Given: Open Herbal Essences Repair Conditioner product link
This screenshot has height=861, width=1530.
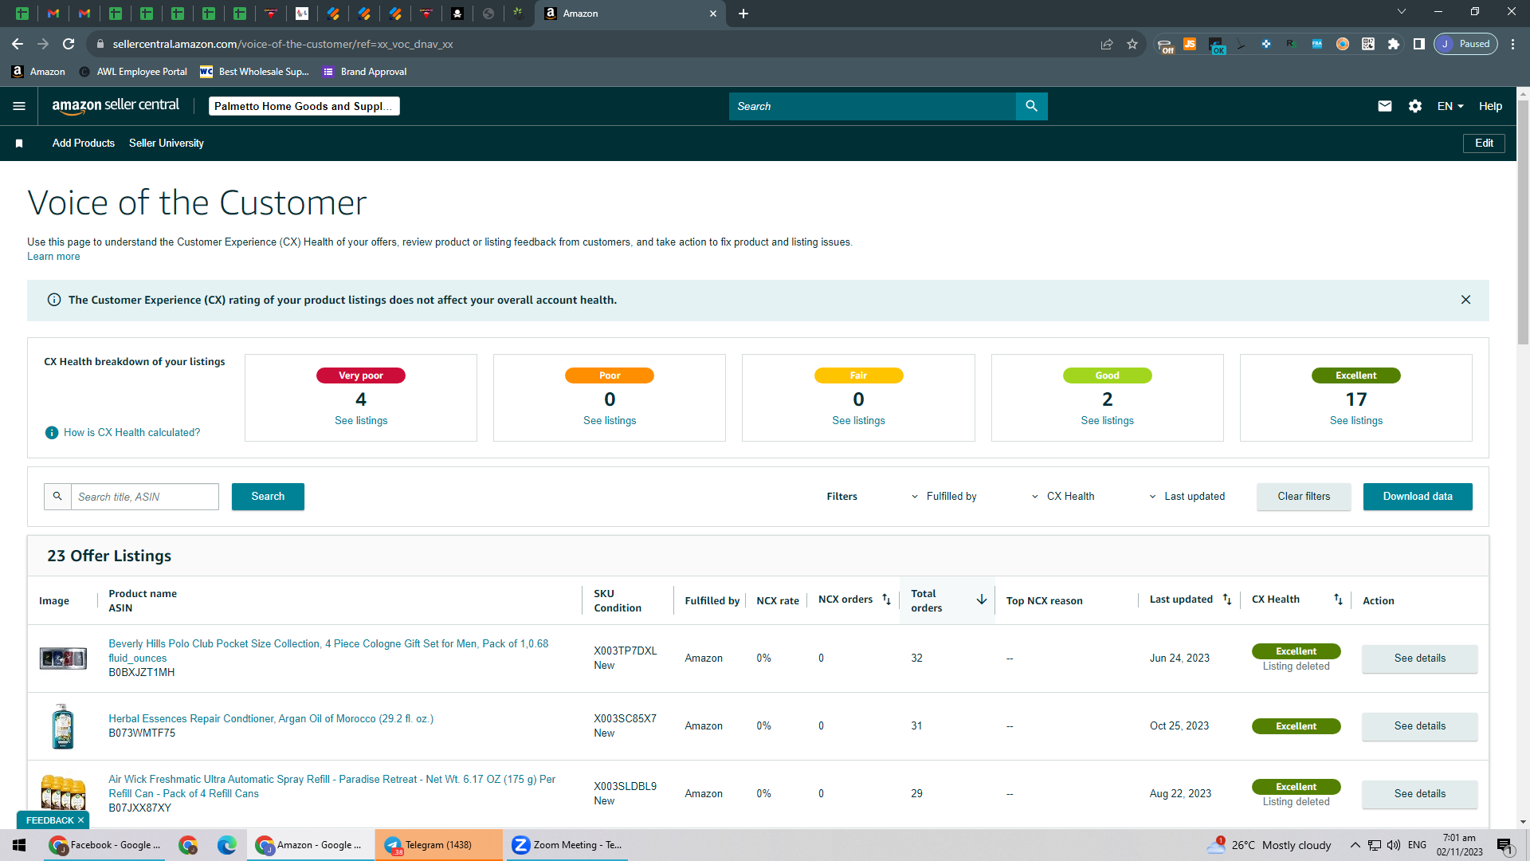Looking at the screenshot, I should pos(271,719).
